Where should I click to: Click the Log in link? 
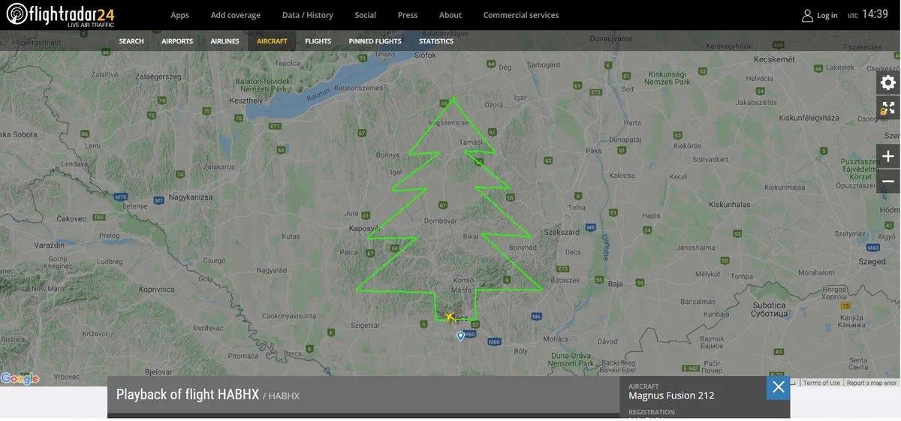coord(827,16)
